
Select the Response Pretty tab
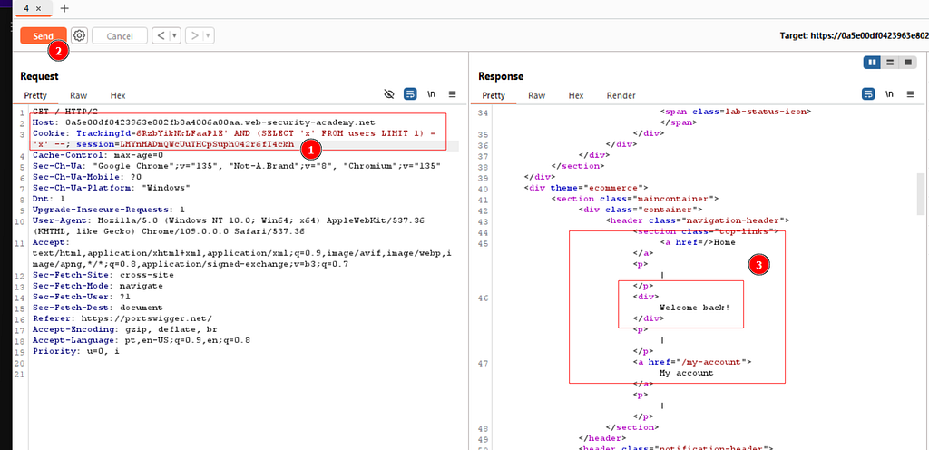494,95
